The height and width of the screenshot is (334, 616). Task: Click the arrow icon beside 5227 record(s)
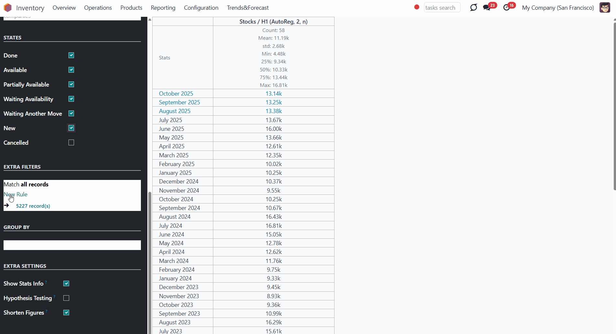tap(6, 205)
